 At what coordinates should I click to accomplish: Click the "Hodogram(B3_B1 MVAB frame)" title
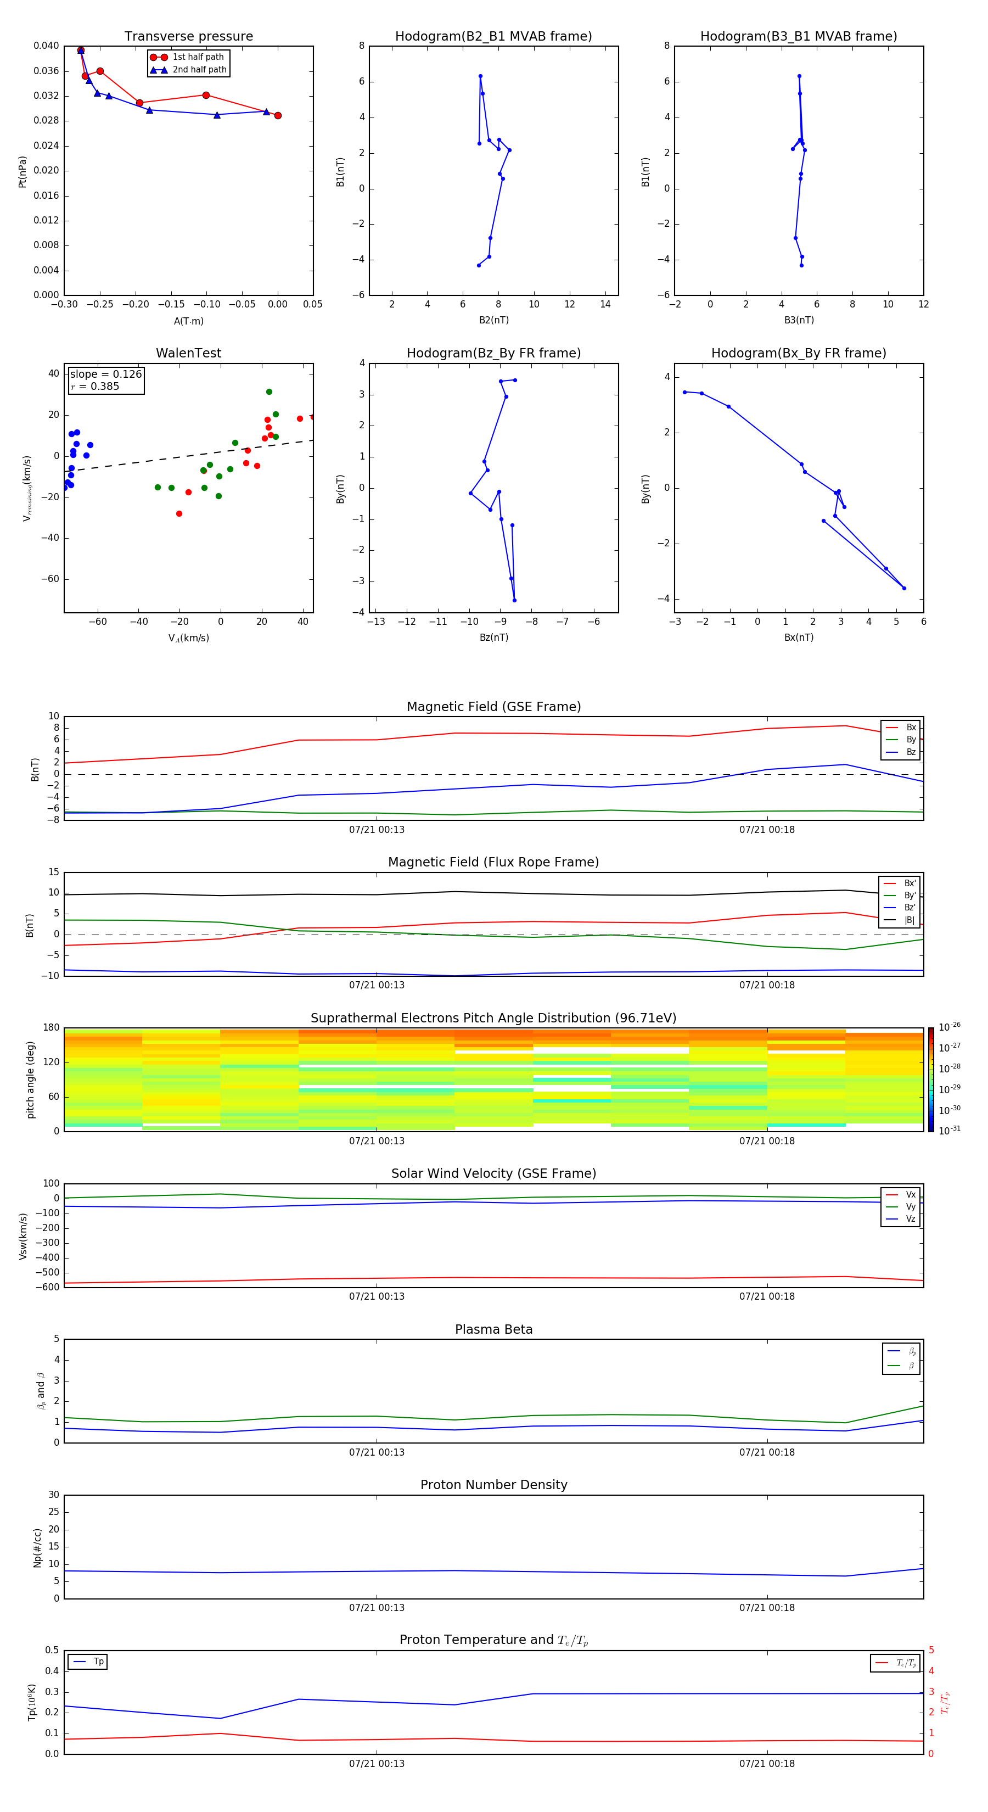(x=799, y=37)
